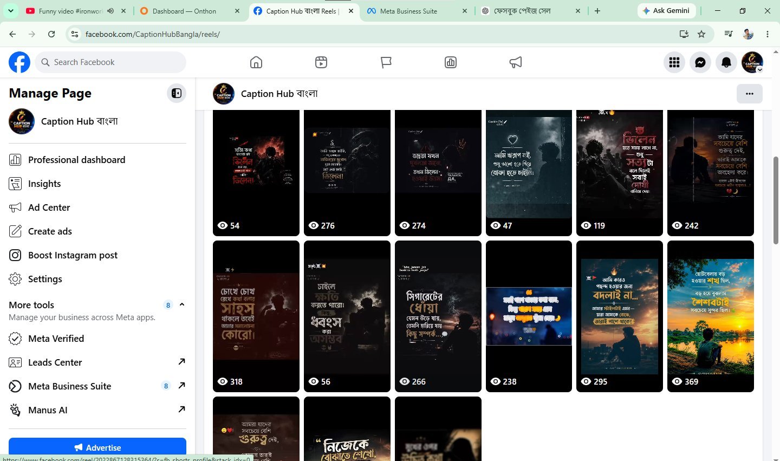Open Meta Business Suite from sidebar
This screenshot has height=461, width=780.
tap(97, 386)
